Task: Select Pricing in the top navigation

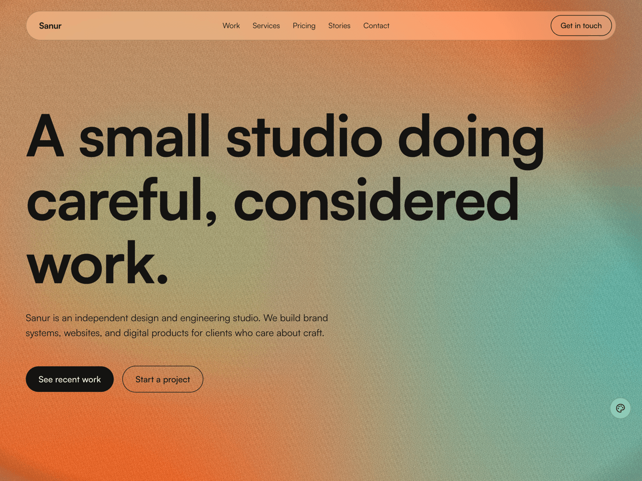Action: [x=304, y=26]
